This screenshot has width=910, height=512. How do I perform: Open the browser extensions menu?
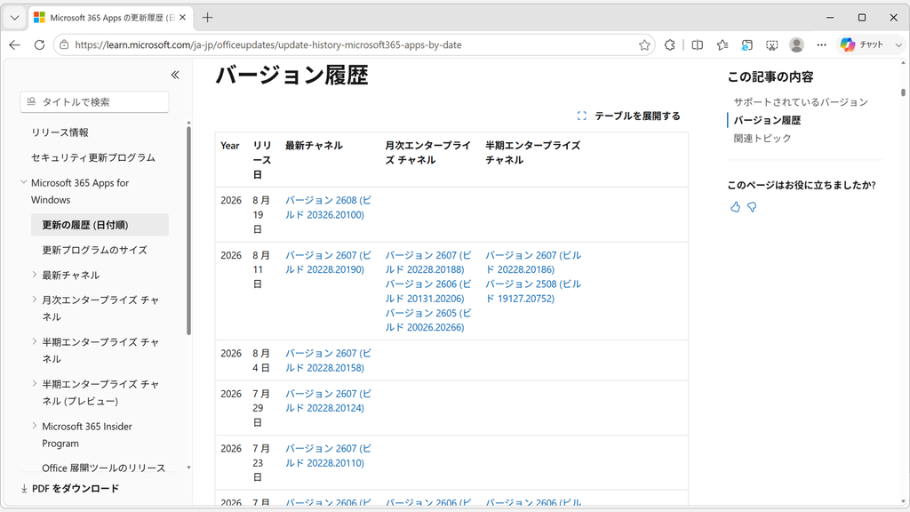tap(670, 44)
